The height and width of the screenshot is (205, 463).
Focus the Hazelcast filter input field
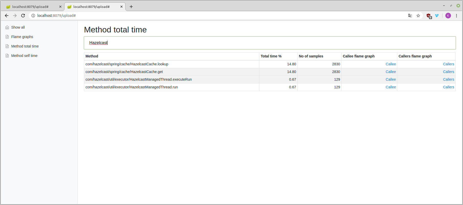click(x=270, y=43)
